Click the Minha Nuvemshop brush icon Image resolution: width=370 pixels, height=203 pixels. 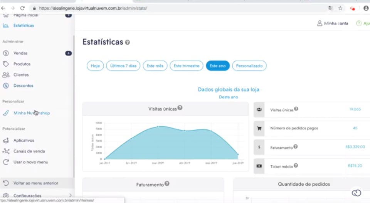(6, 113)
